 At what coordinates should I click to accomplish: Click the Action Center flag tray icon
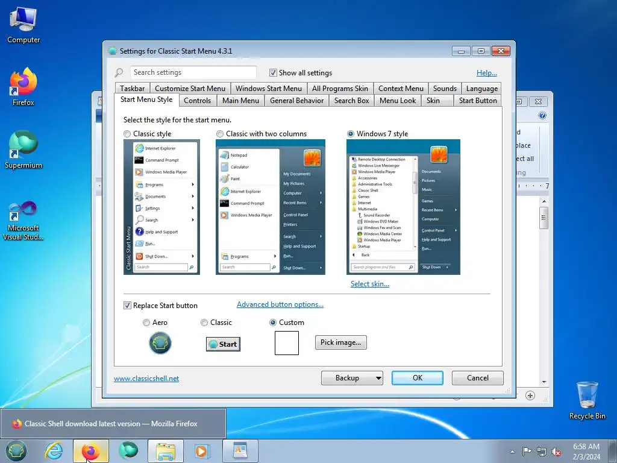click(527, 452)
